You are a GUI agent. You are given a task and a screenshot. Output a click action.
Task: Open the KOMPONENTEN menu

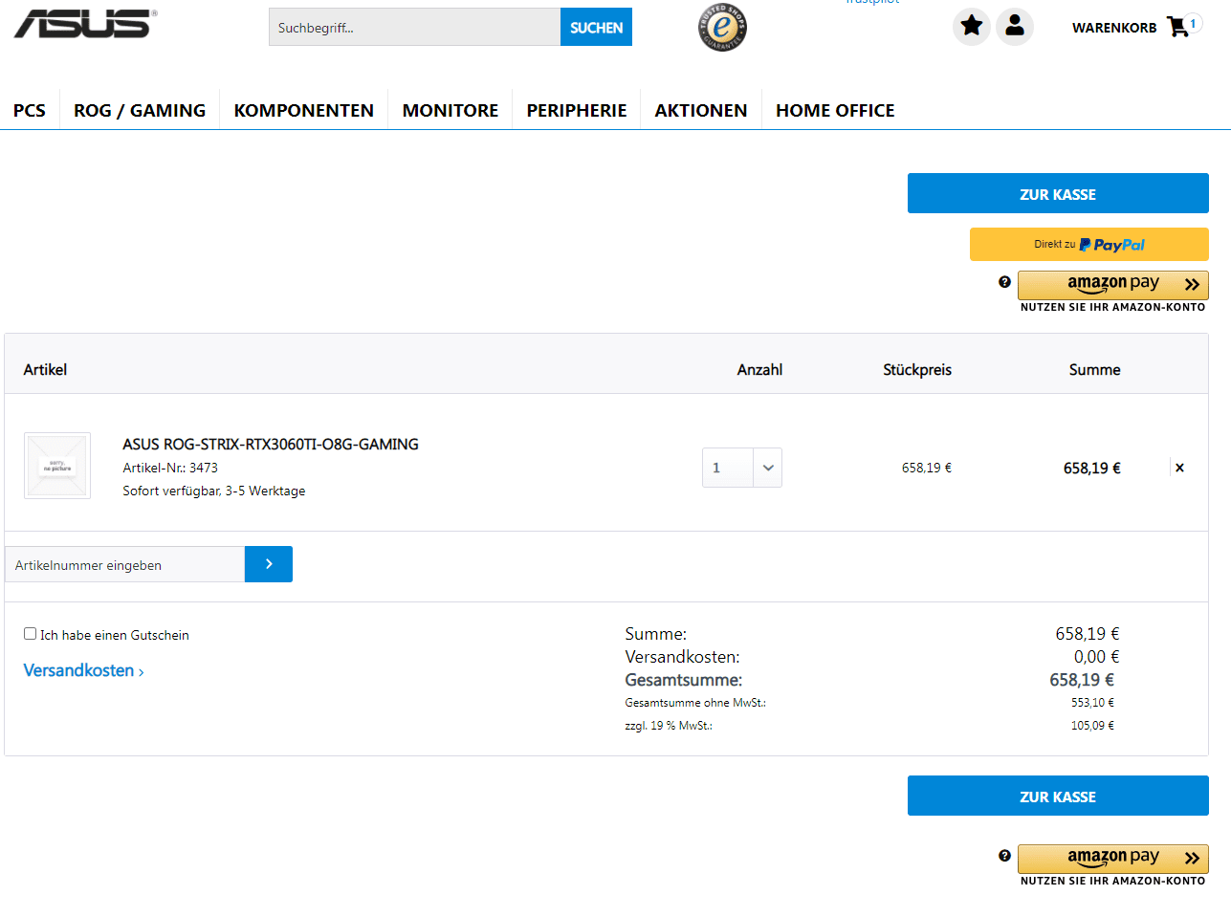pos(304,110)
